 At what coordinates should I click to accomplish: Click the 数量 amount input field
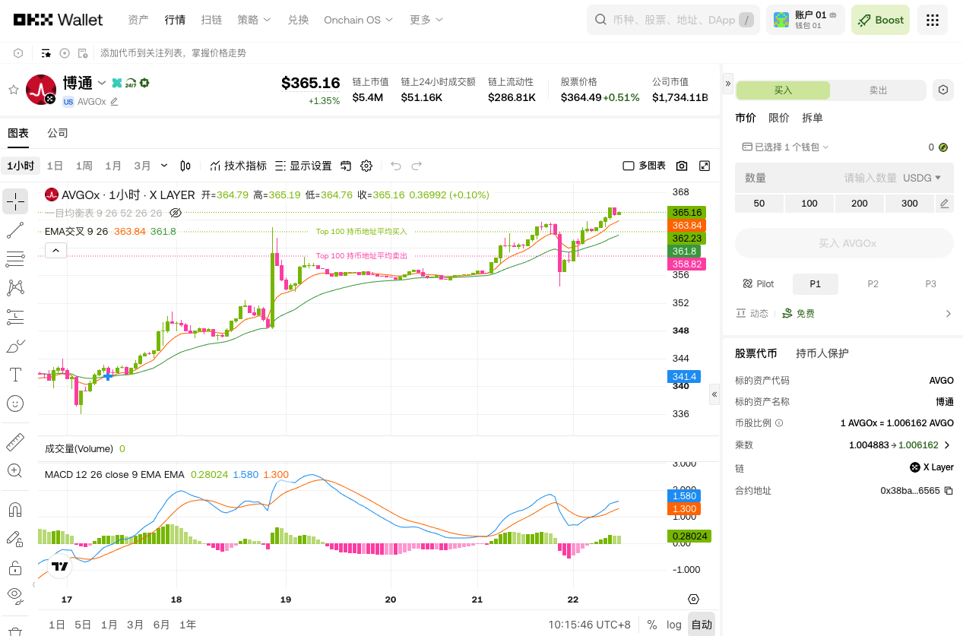click(816, 178)
